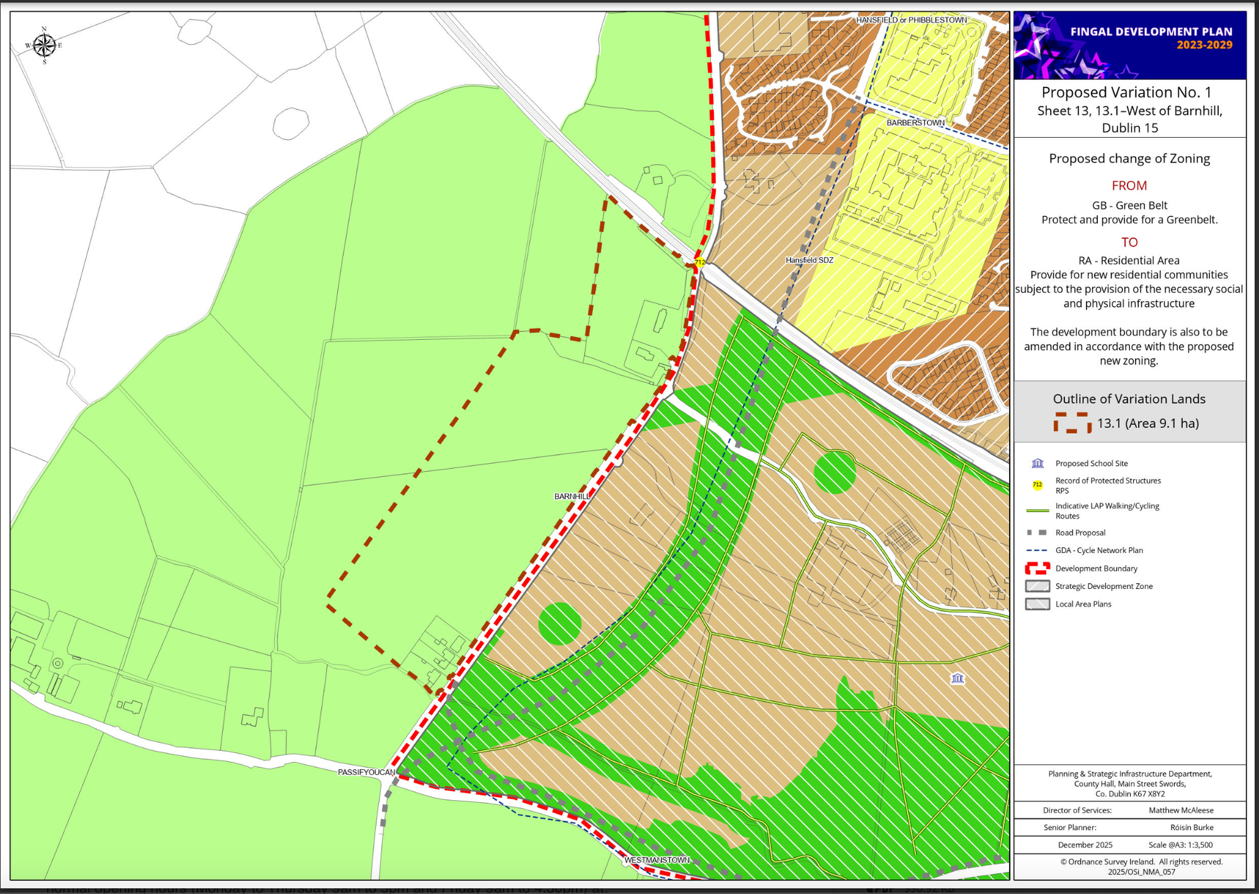
Task: Click the Proposed Variation No. 1 title
Action: click(1126, 92)
